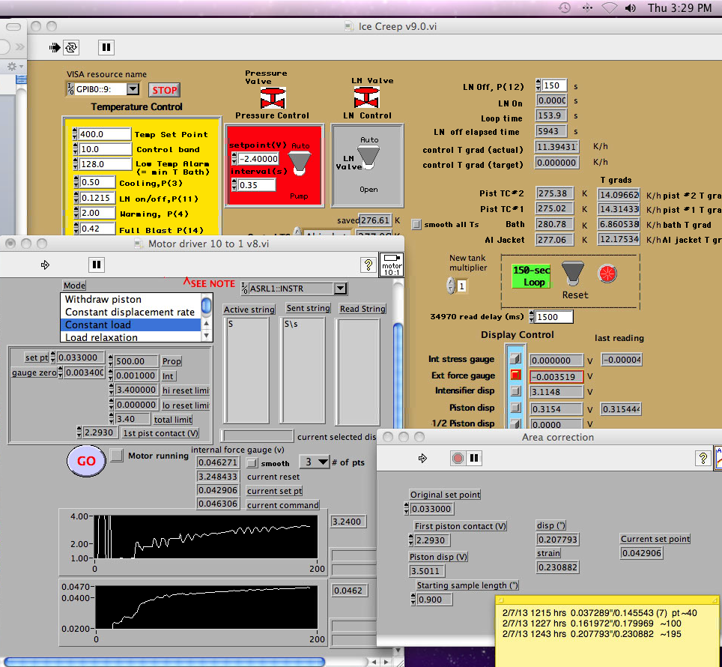
Task: Click the LN Valve icon
Action: pyautogui.click(x=366, y=97)
